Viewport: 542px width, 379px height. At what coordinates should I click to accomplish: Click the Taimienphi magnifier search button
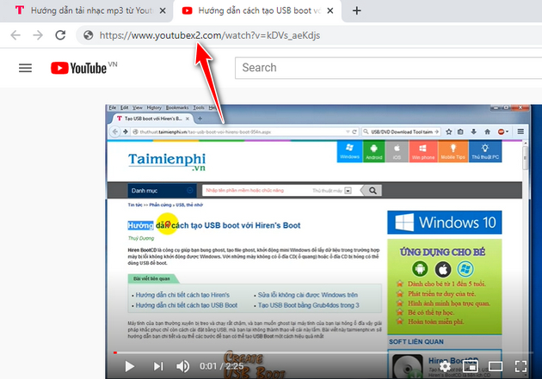(x=373, y=191)
